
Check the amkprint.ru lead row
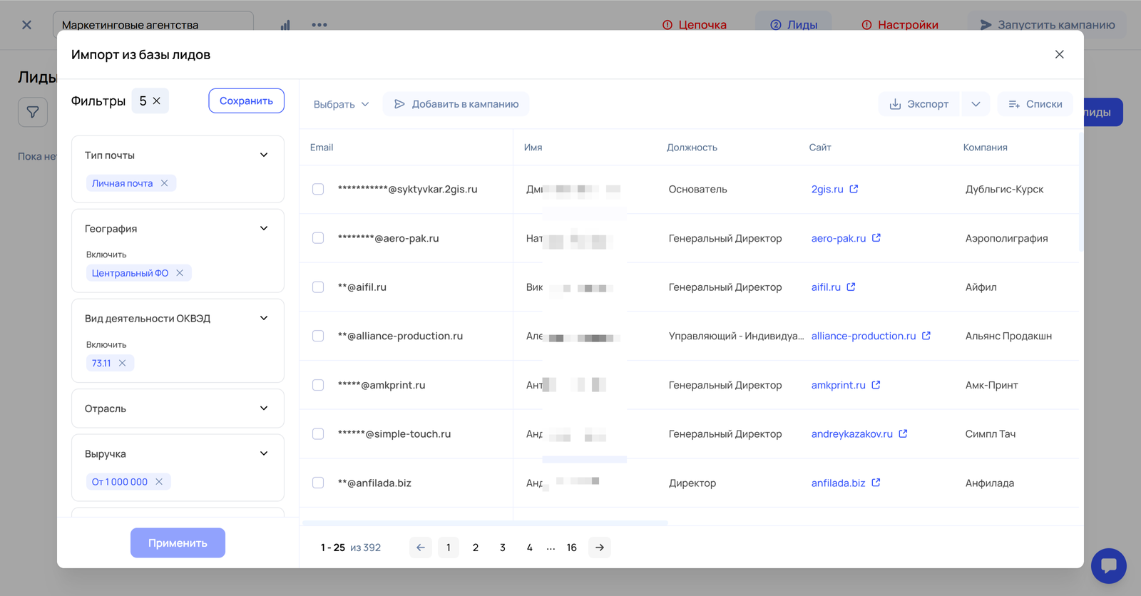pyautogui.click(x=318, y=385)
